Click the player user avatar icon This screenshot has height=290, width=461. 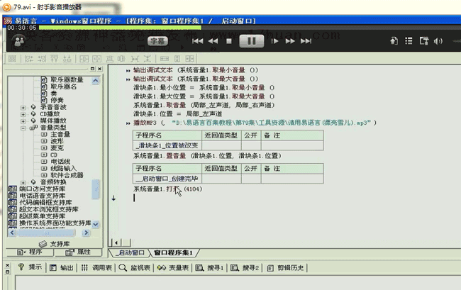click(x=19, y=41)
